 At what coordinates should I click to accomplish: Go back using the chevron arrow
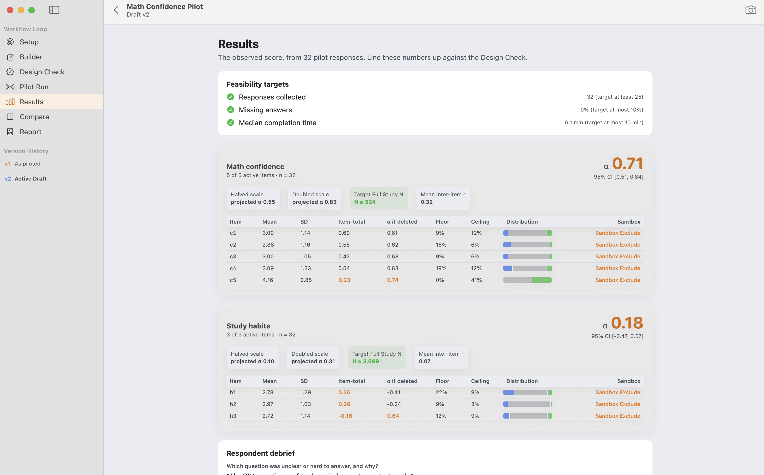pos(116,10)
